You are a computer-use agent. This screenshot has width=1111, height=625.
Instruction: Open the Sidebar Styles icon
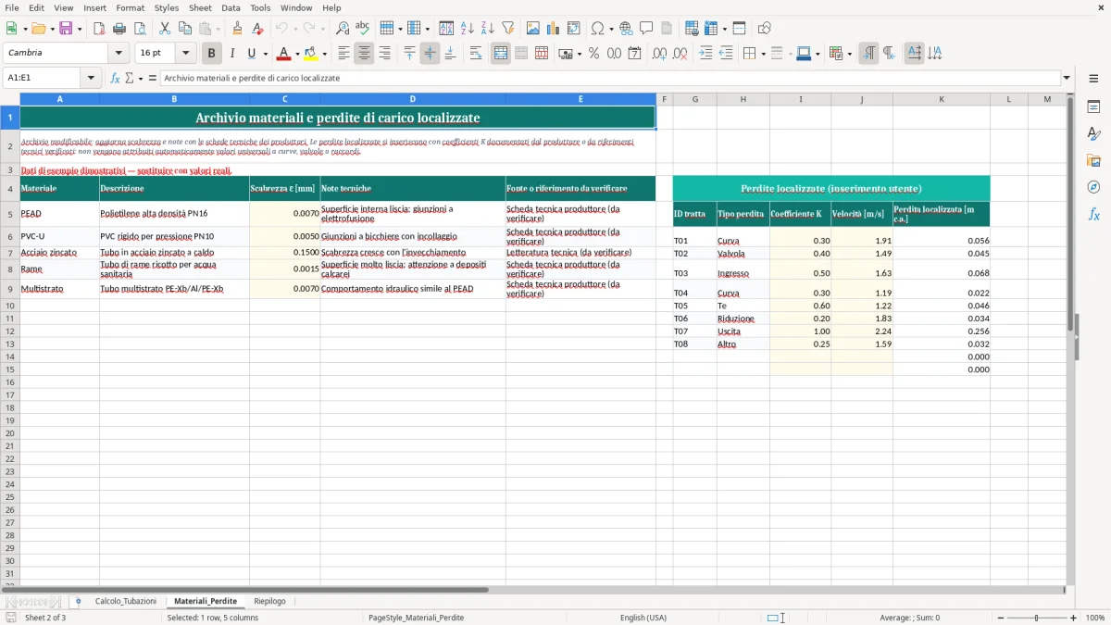coord(1093,133)
